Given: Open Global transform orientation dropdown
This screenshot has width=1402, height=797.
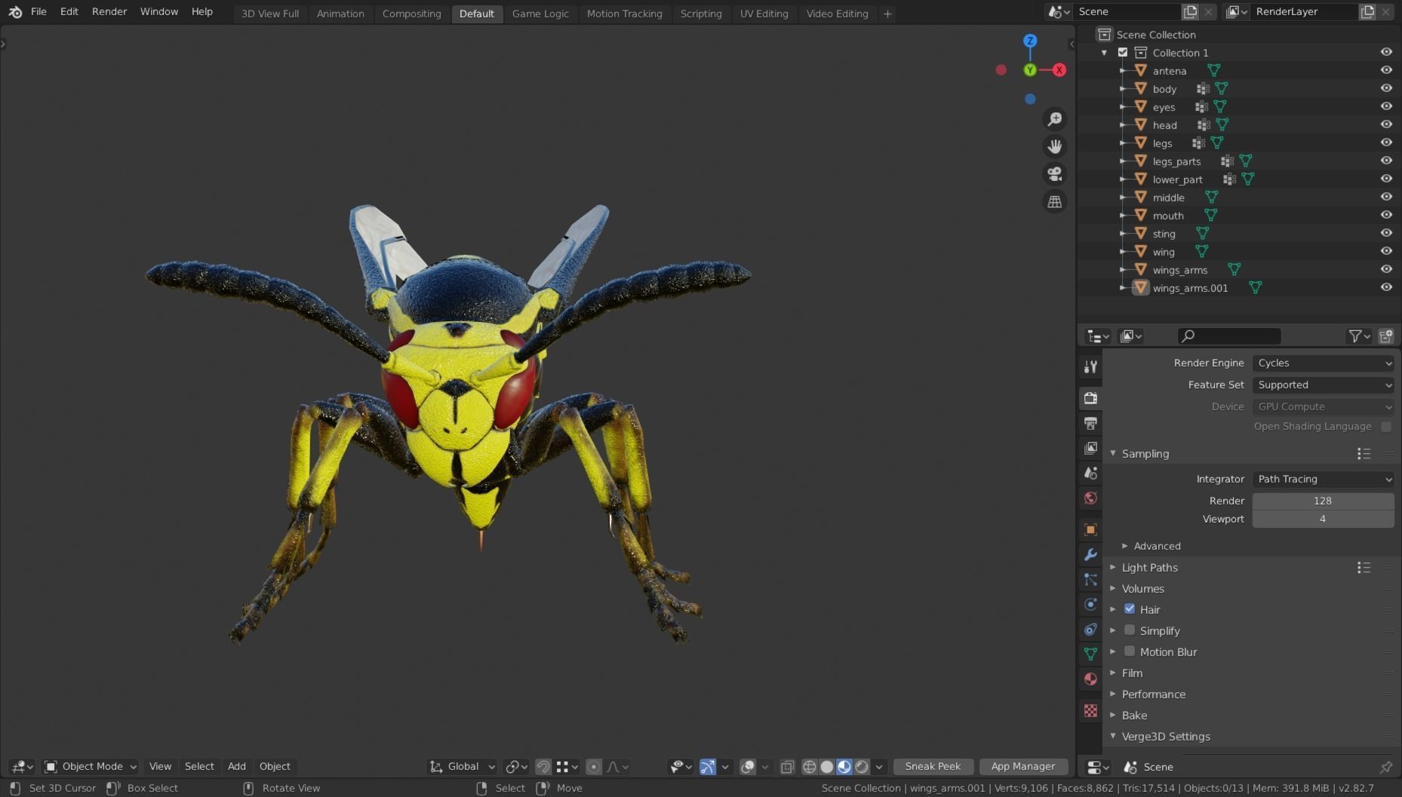Looking at the screenshot, I should click(x=462, y=767).
